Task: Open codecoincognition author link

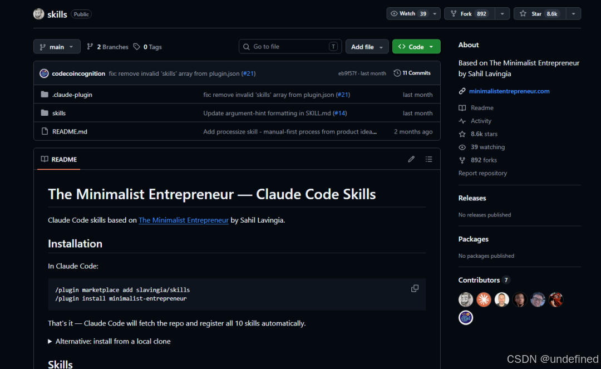Action: pos(78,73)
